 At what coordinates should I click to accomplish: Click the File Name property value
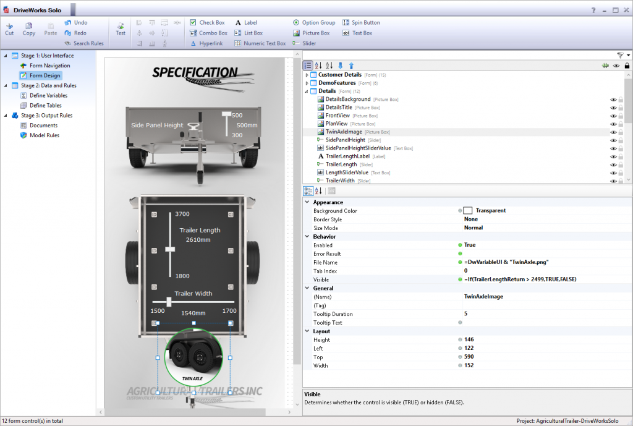[506, 262]
